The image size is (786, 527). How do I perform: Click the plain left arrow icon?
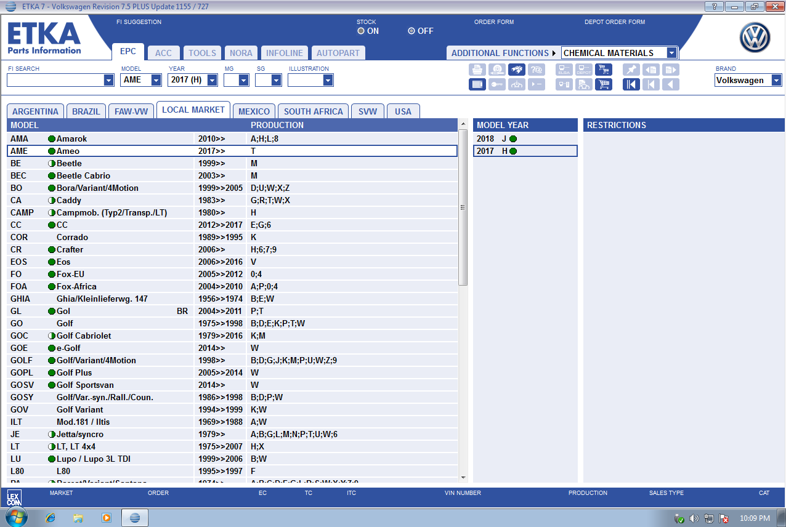coord(671,84)
